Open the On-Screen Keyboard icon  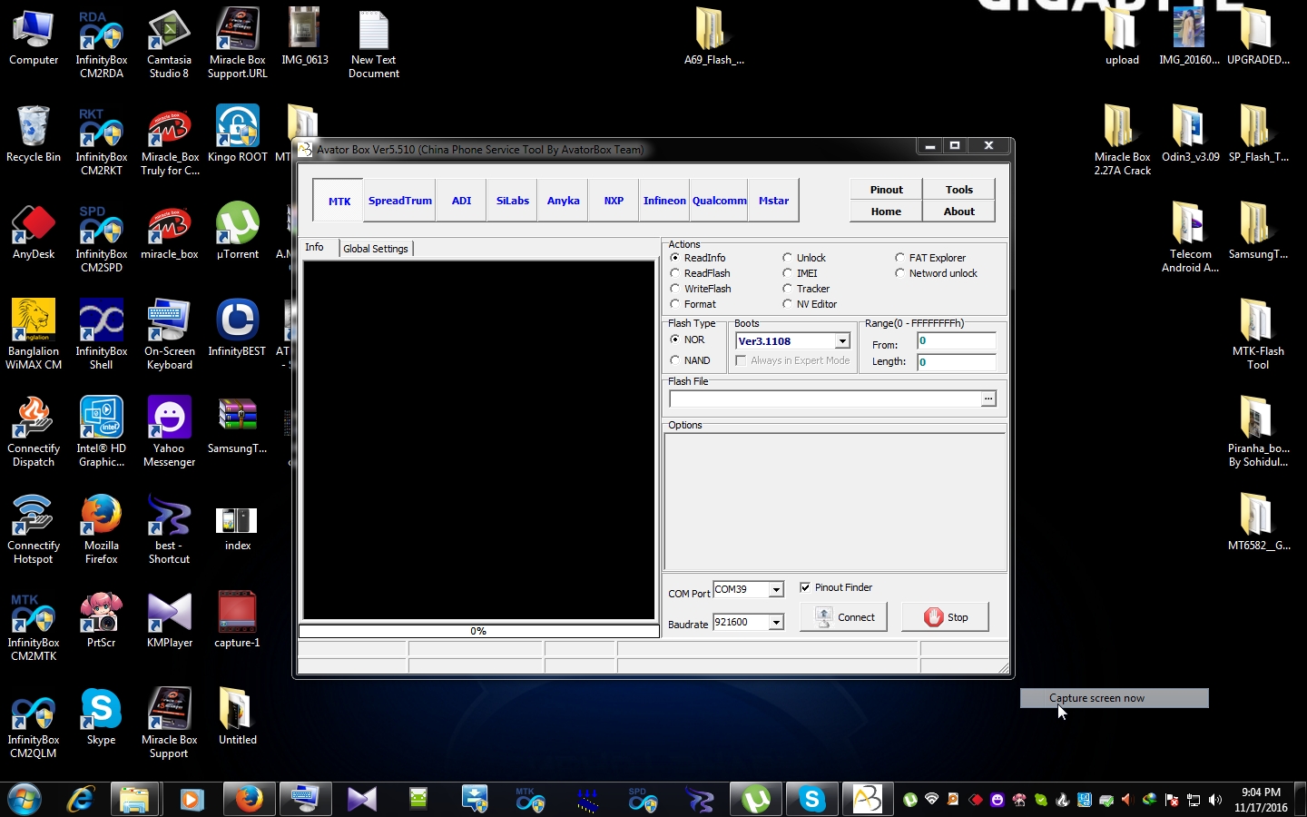point(169,334)
